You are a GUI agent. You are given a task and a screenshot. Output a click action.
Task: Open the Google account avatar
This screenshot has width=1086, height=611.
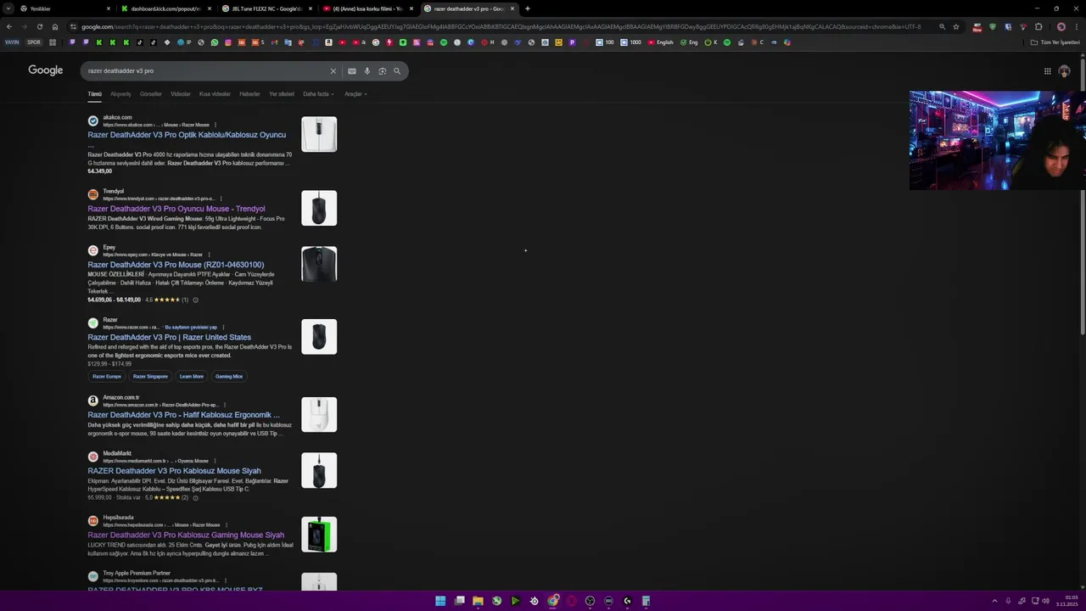(x=1064, y=71)
